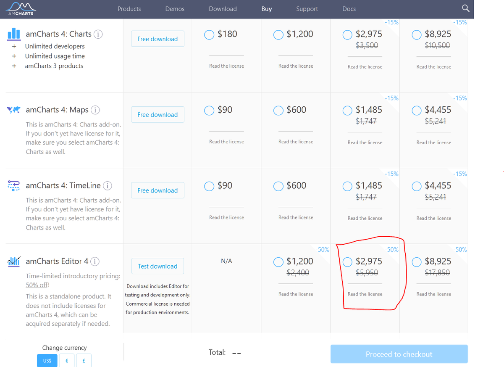The height and width of the screenshot is (367, 504).
Task: Click Free download for amCharts 4: Maps
Action: (x=157, y=114)
